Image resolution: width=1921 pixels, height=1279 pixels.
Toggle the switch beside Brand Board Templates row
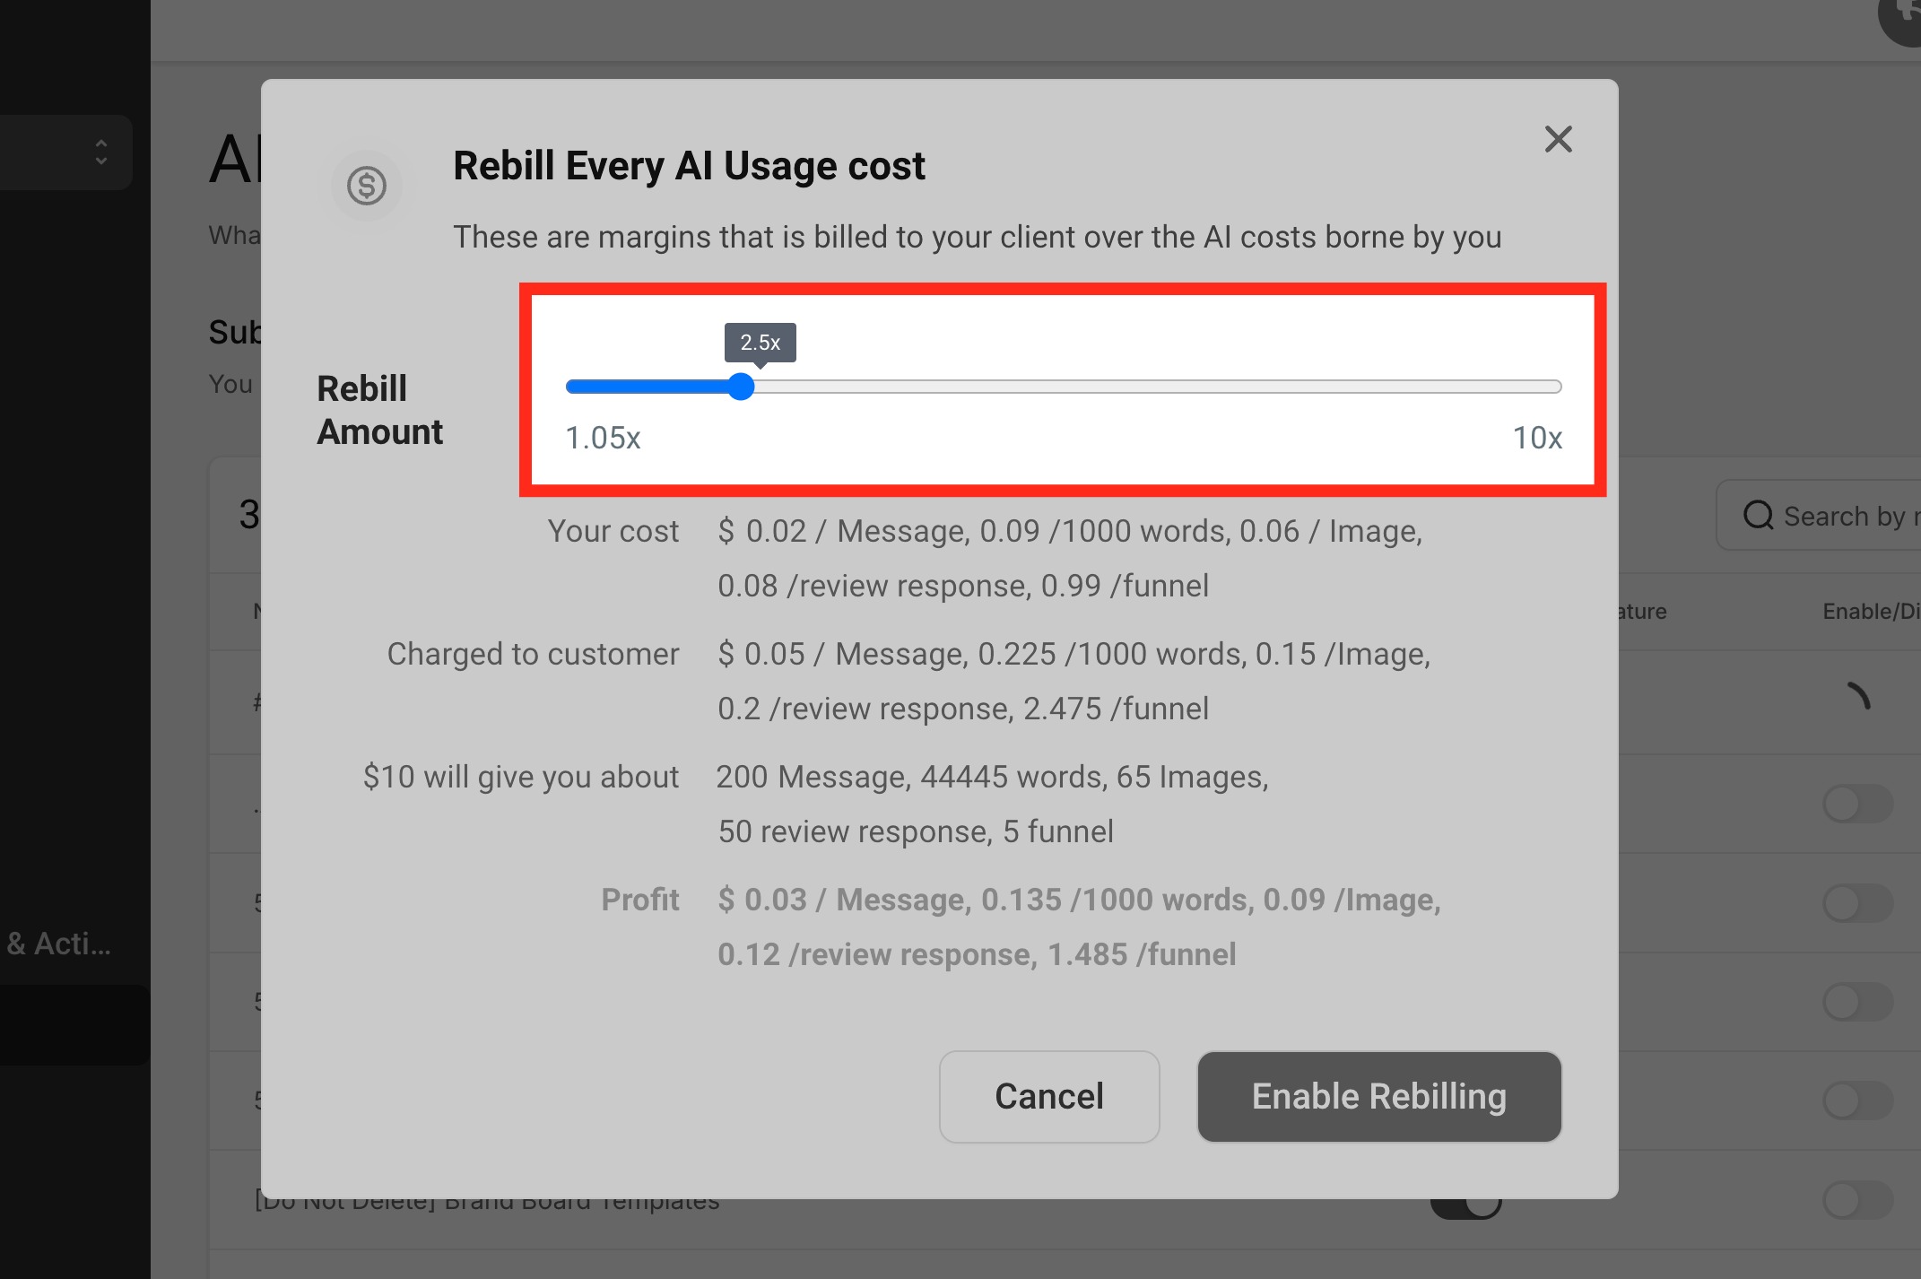click(x=1857, y=1200)
